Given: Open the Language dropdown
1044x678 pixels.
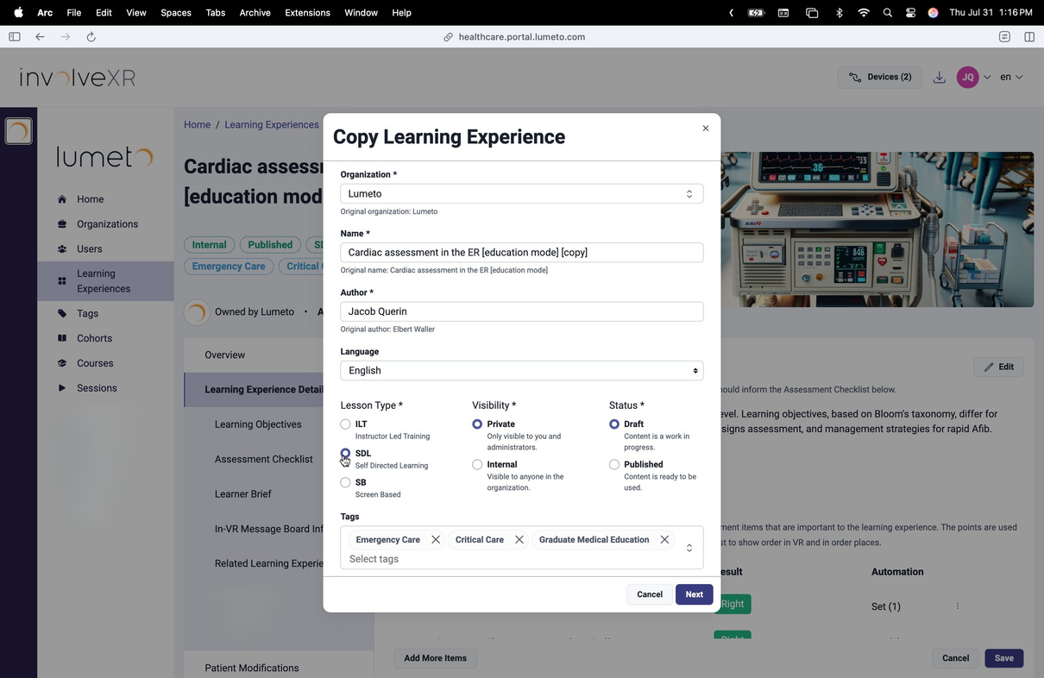Looking at the screenshot, I should click(522, 371).
